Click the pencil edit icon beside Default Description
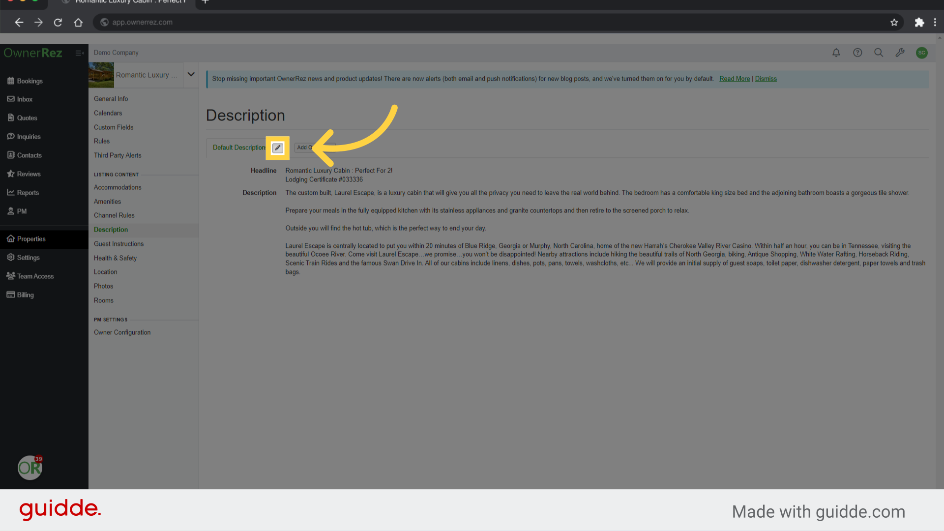 pos(277,148)
